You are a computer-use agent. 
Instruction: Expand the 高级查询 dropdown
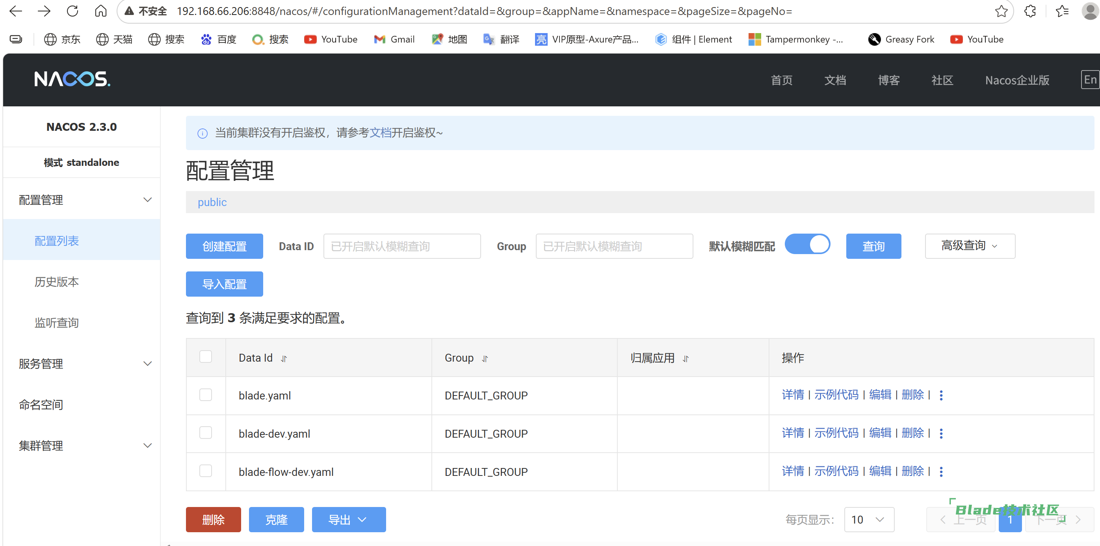[x=970, y=246]
